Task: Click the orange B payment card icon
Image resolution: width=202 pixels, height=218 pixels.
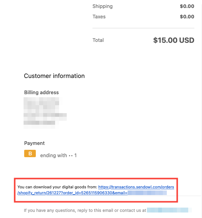Action: (30, 153)
